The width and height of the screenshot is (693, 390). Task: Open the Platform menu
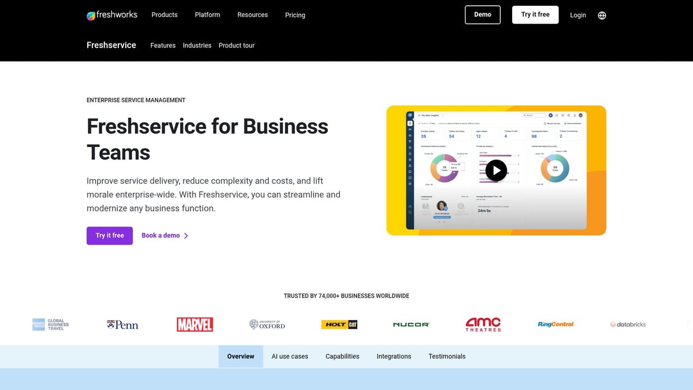(x=207, y=15)
